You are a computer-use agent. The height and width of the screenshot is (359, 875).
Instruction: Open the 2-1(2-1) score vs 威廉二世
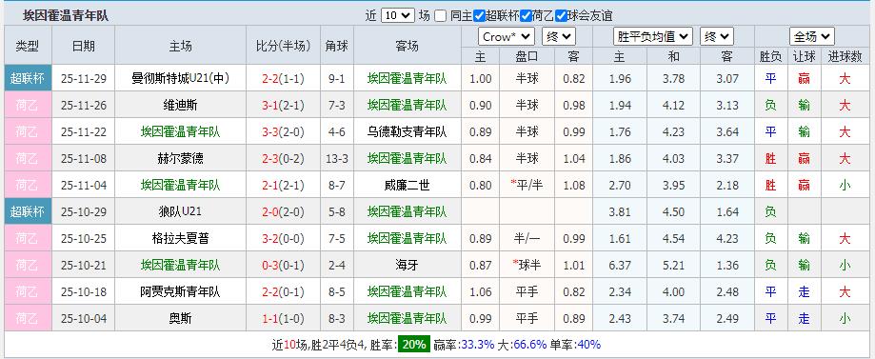coord(283,185)
